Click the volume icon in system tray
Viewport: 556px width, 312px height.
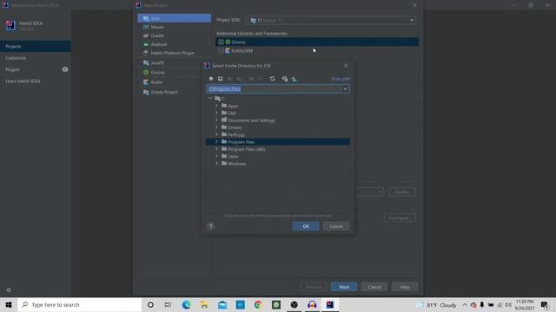coord(508,304)
